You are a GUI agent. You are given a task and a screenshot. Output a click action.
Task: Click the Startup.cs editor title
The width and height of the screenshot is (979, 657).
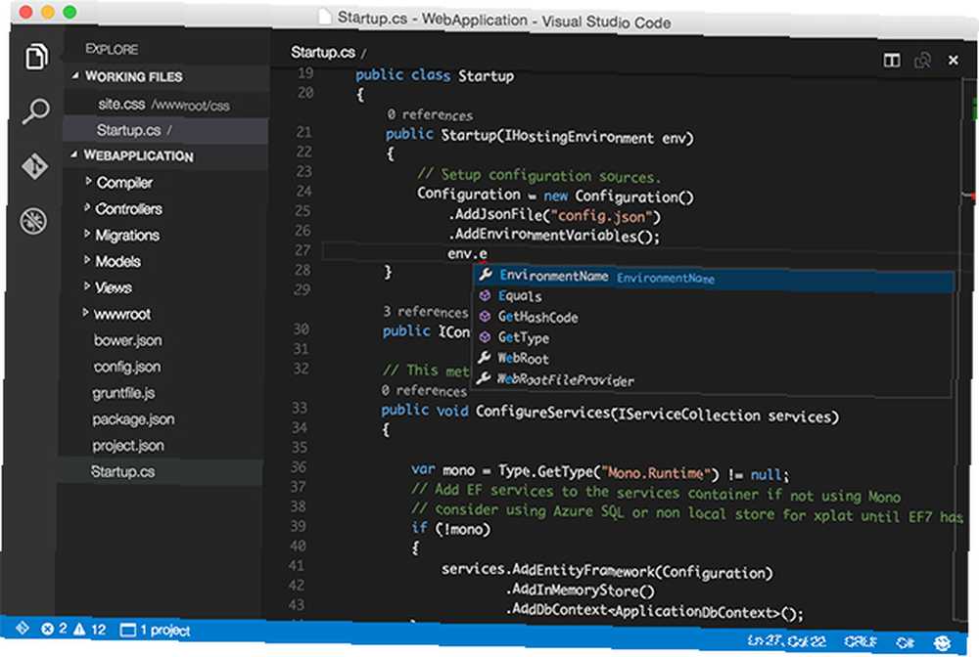323,53
